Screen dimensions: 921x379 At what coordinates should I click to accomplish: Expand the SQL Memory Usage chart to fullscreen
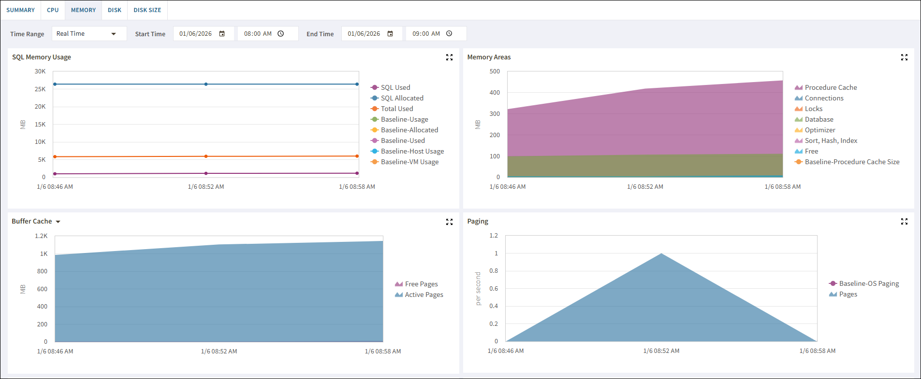pyautogui.click(x=449, y=57)
